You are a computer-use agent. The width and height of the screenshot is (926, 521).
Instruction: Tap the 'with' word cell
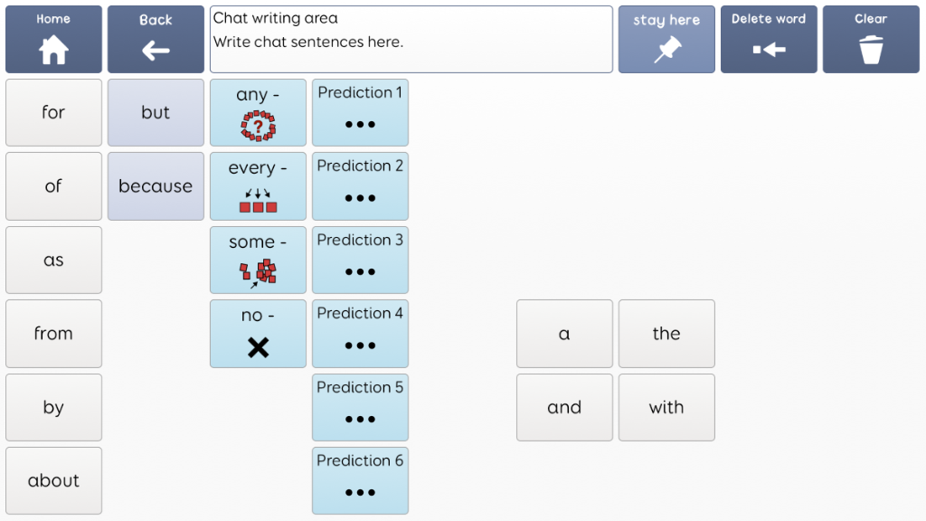pos(666,407)
